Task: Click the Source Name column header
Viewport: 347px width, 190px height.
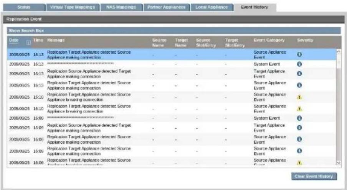Action: (x=159, y=43)
